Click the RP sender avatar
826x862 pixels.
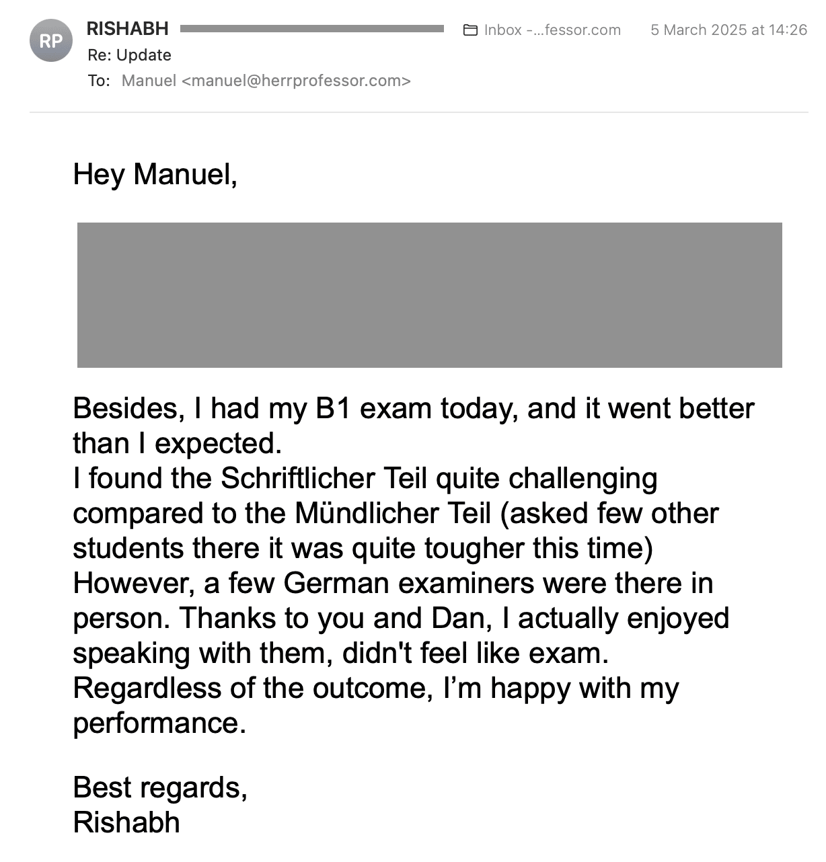click(50, 41)
